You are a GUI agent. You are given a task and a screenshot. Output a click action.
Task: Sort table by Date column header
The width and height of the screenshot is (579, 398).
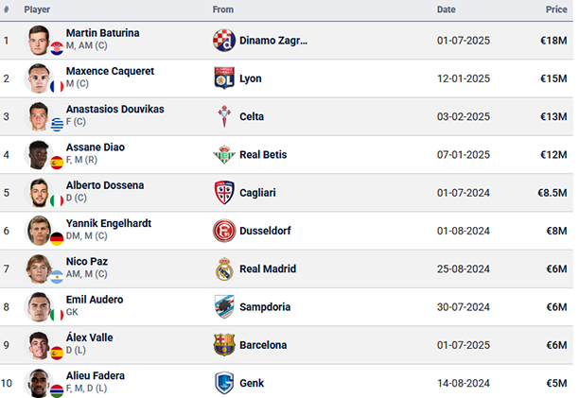click(x=446, y=9)
